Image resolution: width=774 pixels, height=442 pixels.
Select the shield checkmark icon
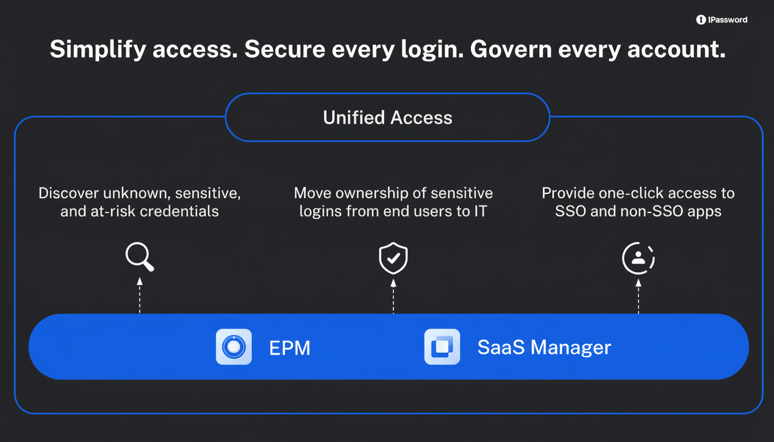(x=393, y=258)
